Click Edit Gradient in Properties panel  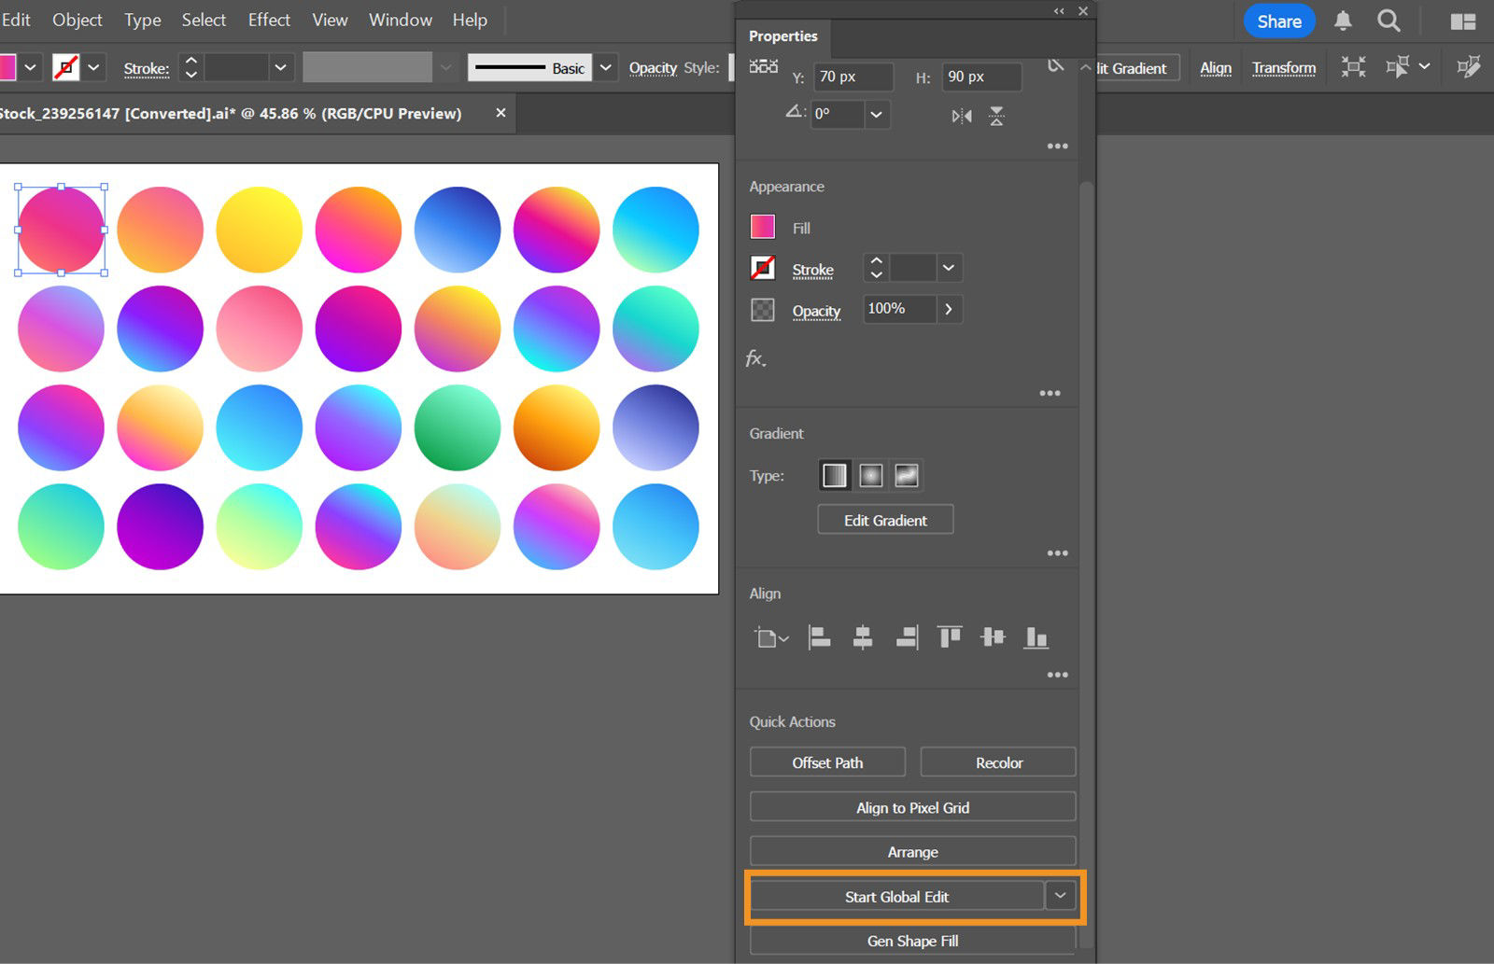coord(885,520)
